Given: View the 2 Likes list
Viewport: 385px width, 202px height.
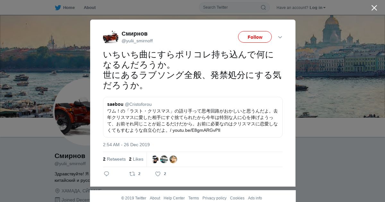Looking at the screenshot, I should click(x=136, y=159).
